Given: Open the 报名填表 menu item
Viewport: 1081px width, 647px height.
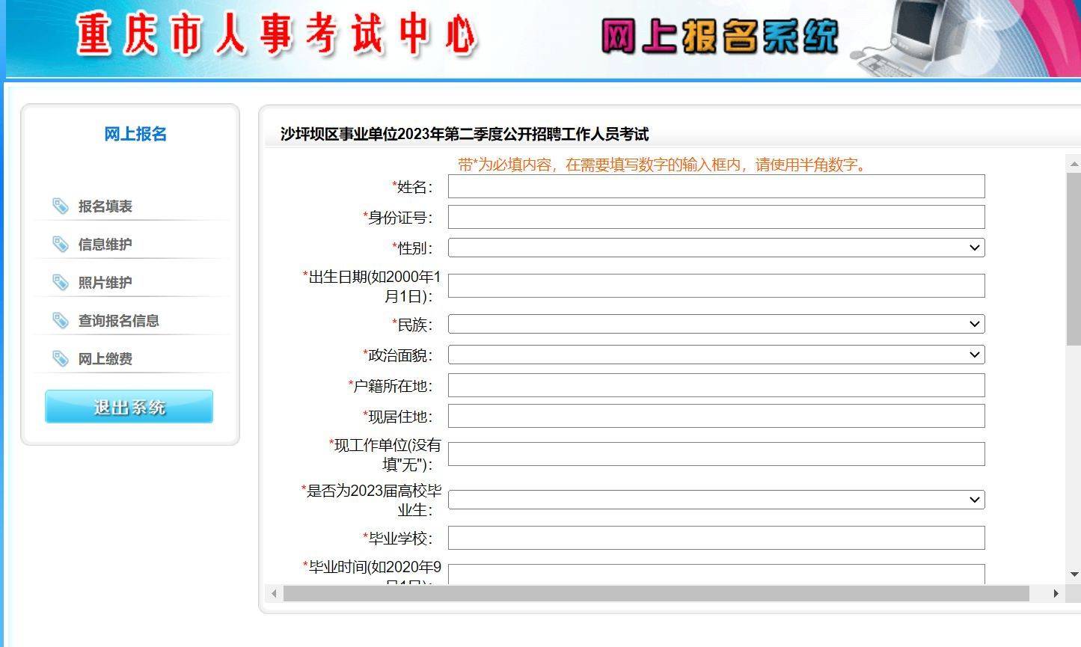Looking at the screenshot, I should pos(105,206).
